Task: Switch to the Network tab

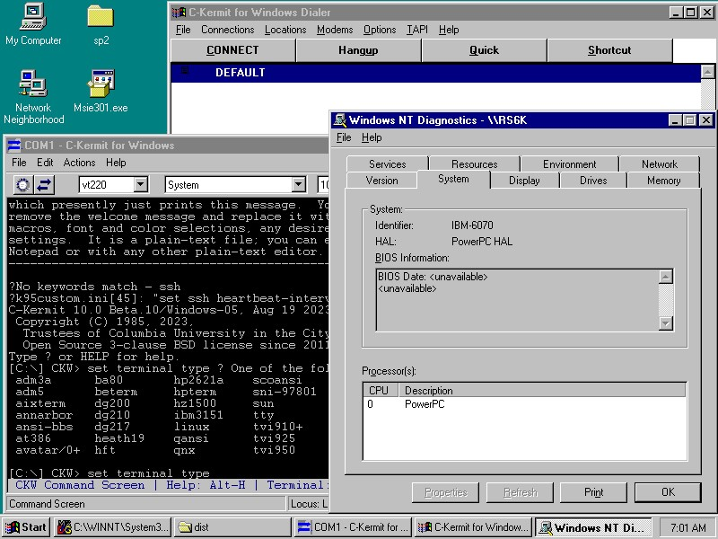Action: tap(659, 164)
